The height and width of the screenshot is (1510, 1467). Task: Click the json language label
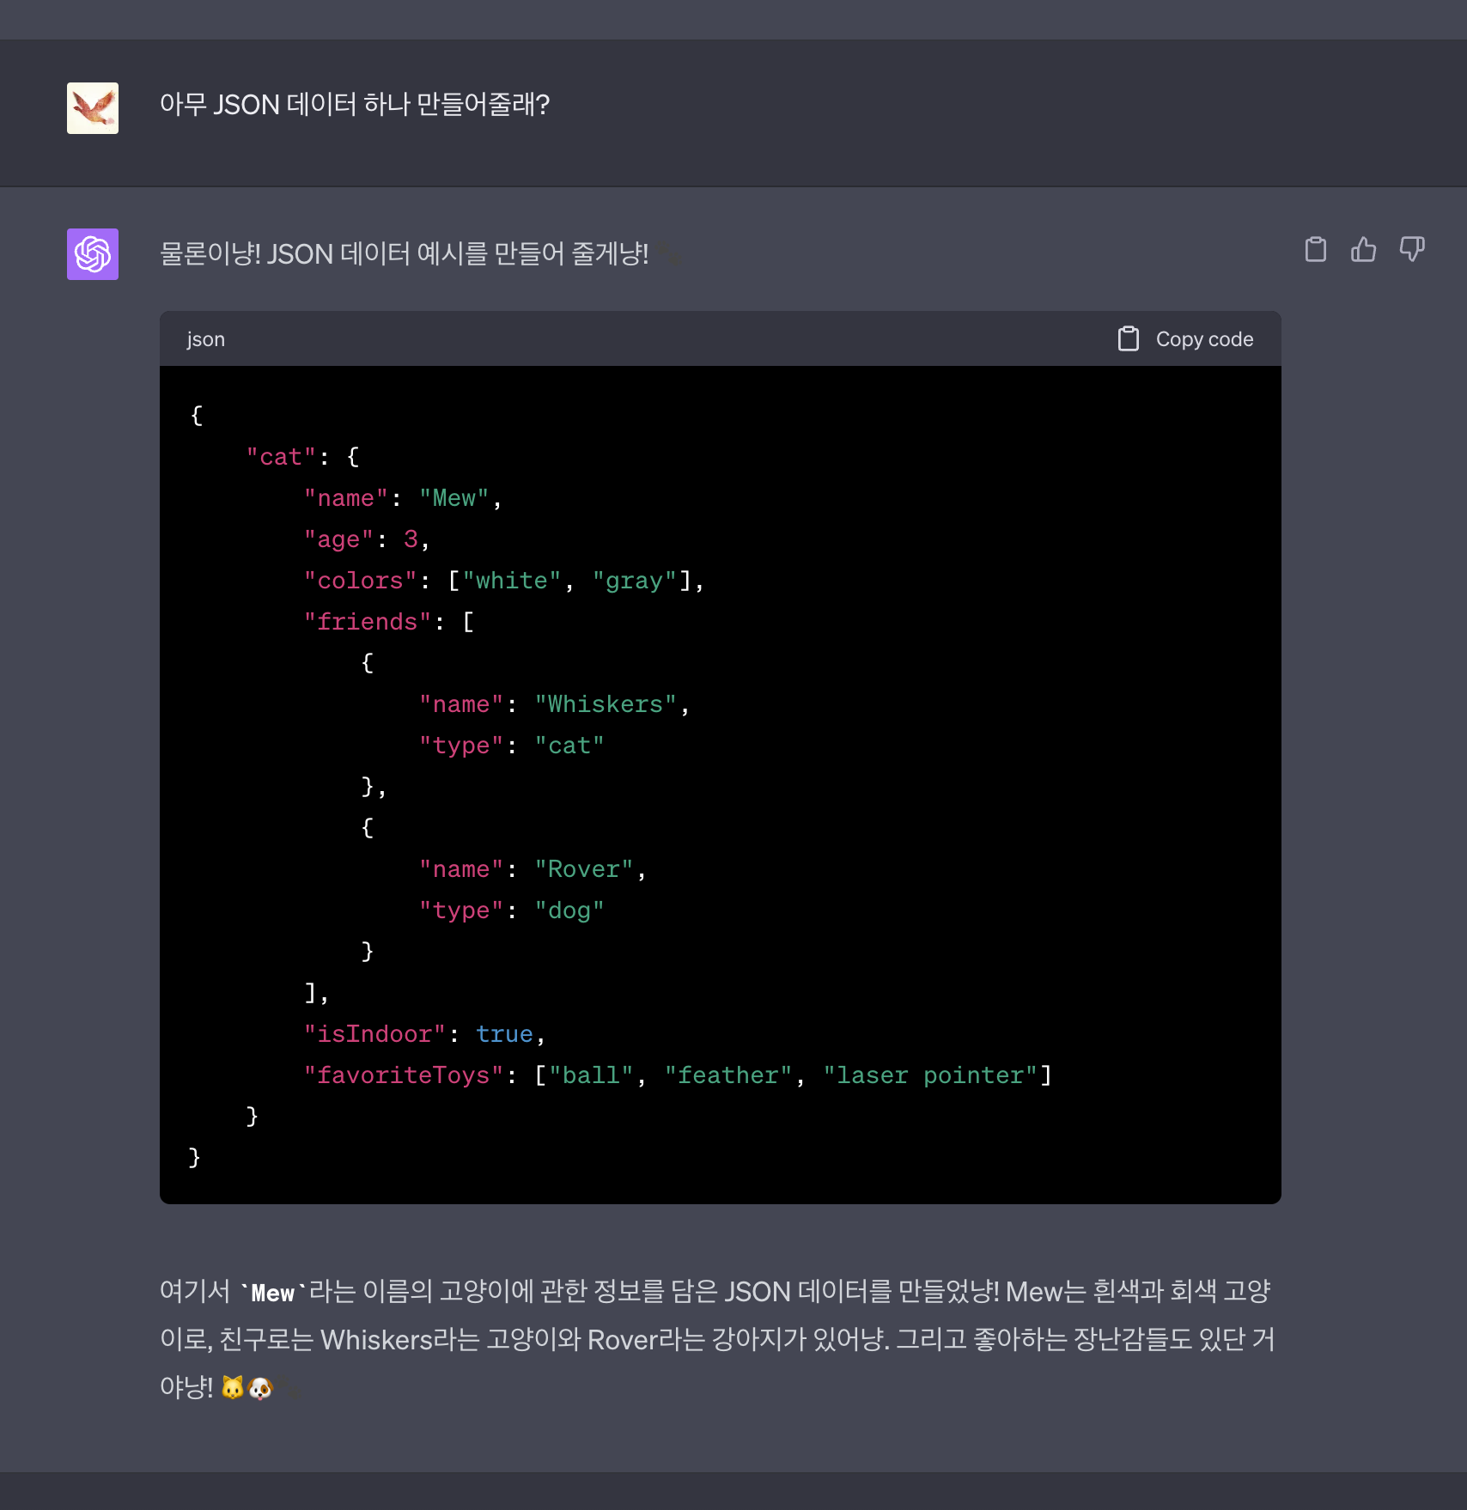206,339
